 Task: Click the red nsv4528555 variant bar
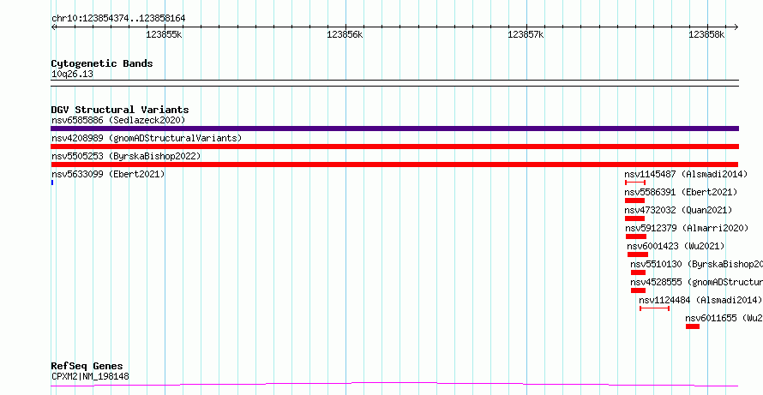(638, 290)
